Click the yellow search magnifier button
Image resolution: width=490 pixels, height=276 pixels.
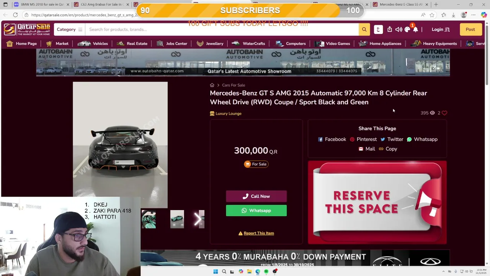coord(364,30)
